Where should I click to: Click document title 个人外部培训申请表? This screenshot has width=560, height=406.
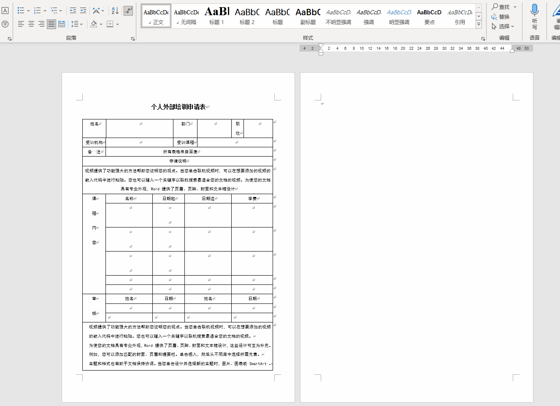(178, 107)
